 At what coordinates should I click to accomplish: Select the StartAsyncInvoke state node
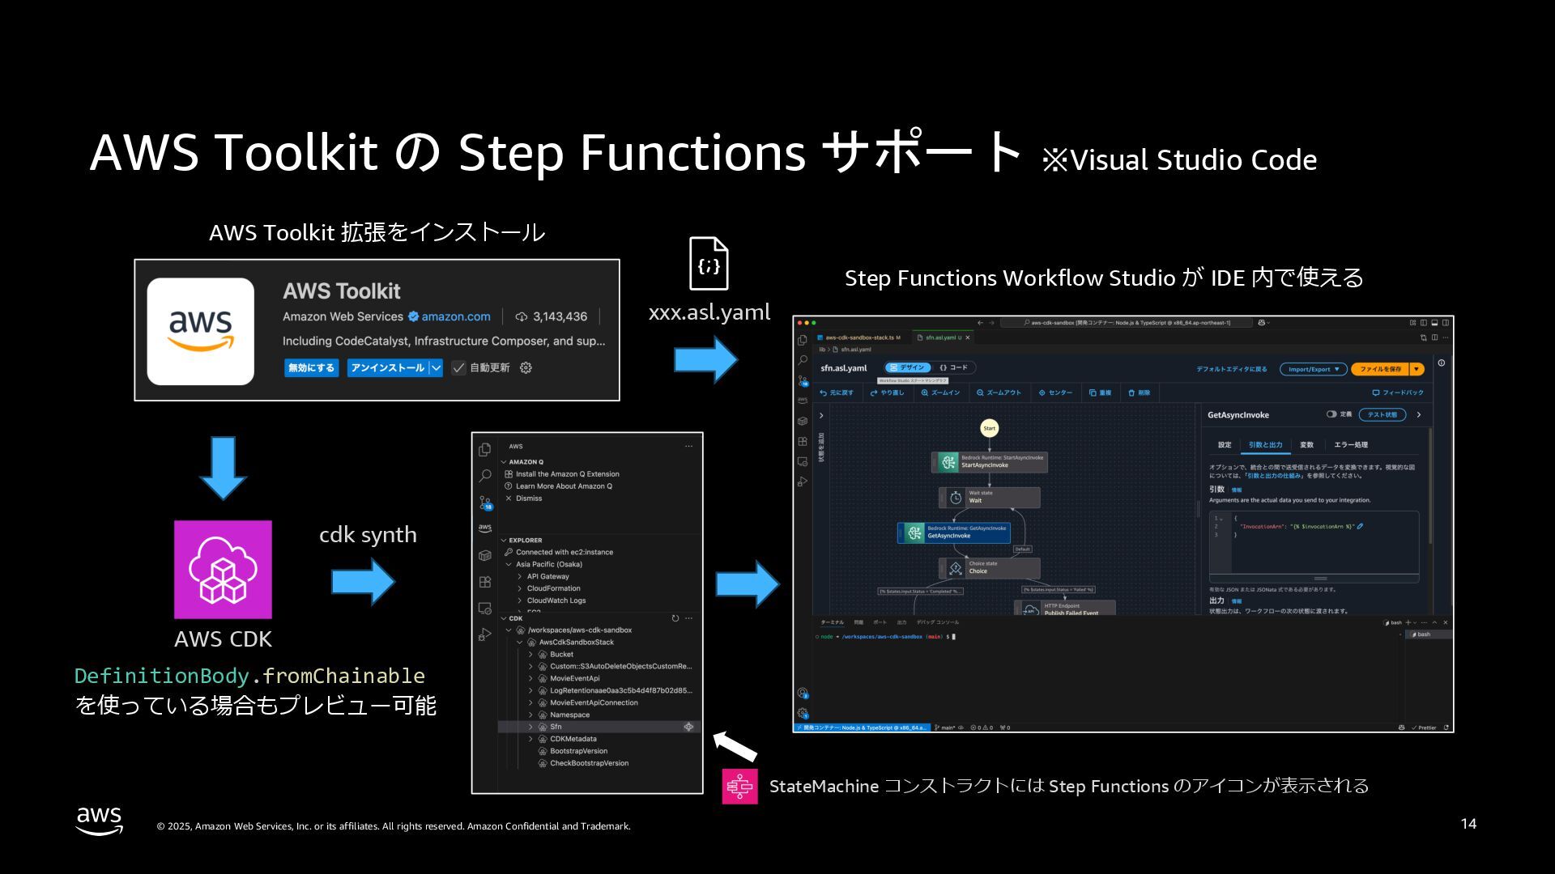coord(989,462)
